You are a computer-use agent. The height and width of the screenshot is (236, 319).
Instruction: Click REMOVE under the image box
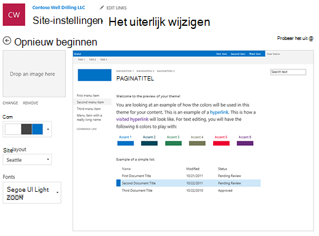click(30, 103)
